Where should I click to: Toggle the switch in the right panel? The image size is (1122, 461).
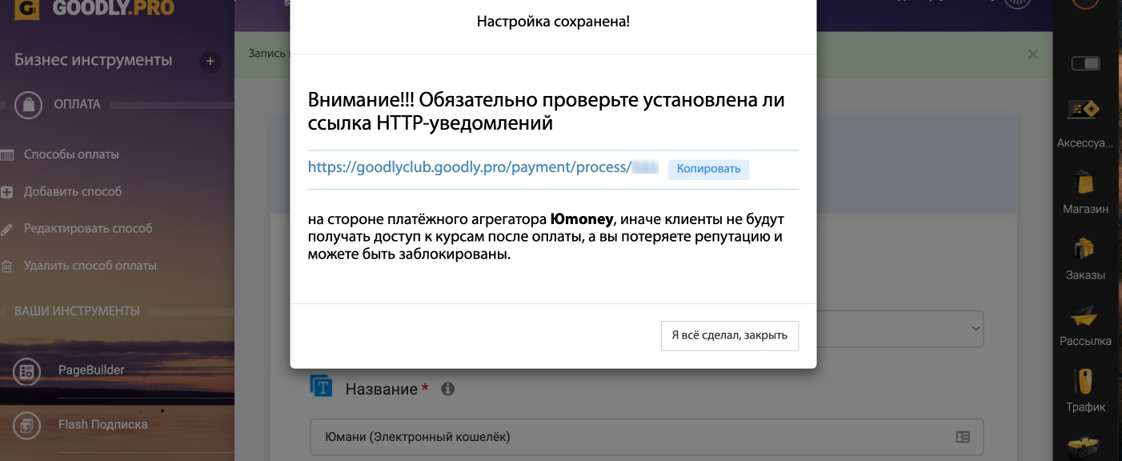pyautogui.click(x=1086, y=63)
